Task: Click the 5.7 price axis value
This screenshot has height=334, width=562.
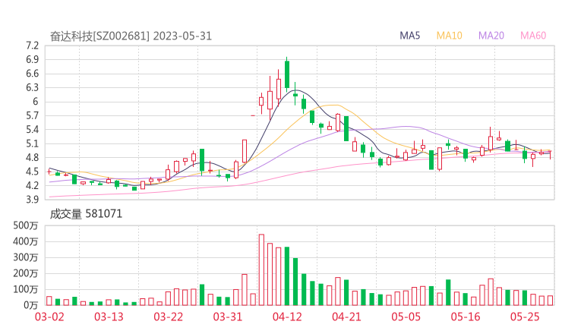Action: (x=32, y=115)
